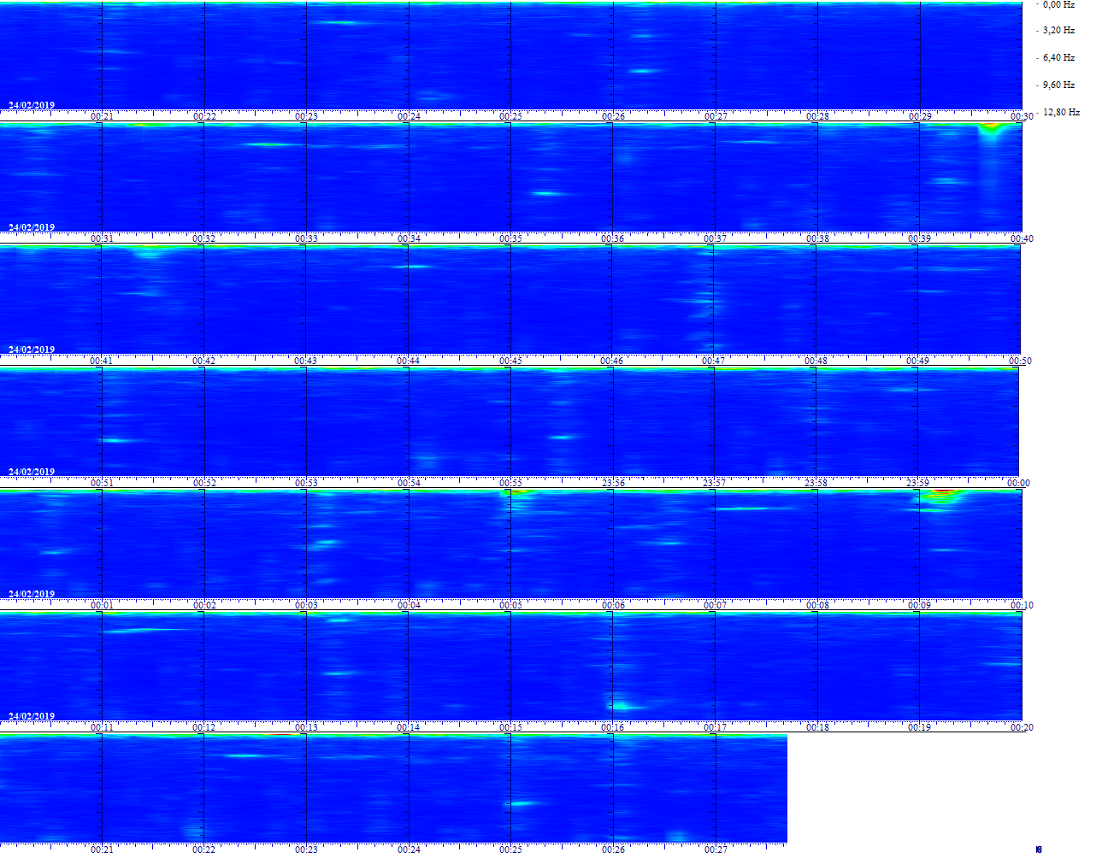The height and width of the screenshot is (858, 1114).
Task: Click the 00:18 time label
Action: pos(817,727)
